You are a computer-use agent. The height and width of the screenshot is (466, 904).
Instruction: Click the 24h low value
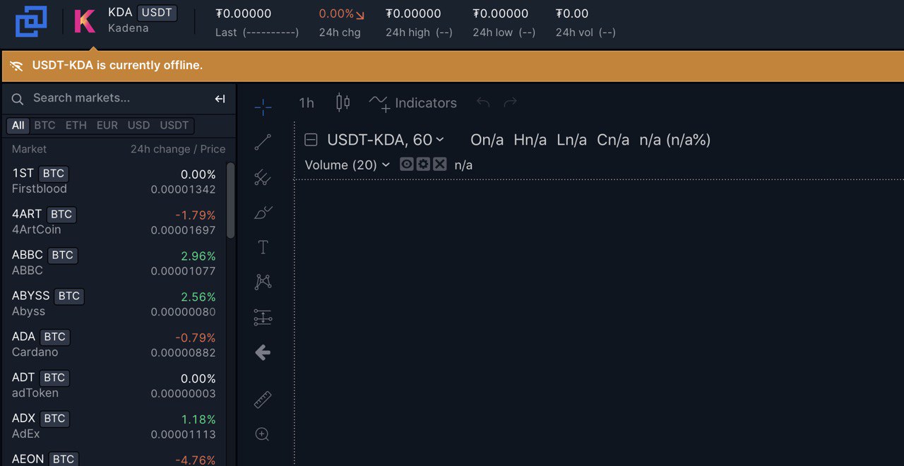tap(500, 13)
